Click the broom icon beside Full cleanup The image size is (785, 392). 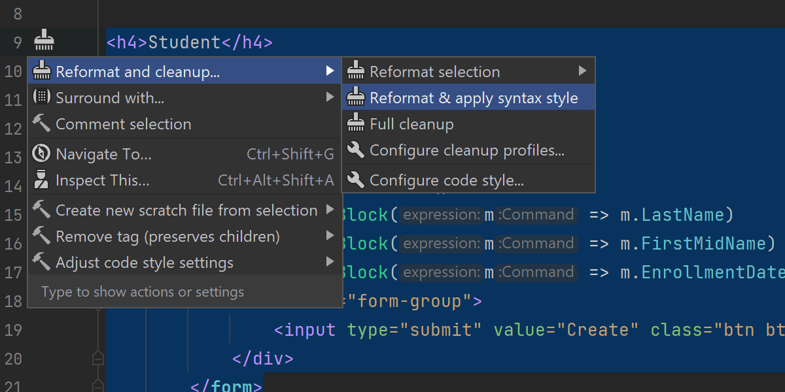tap(356, 123)
